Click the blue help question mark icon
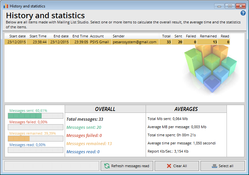Image resolution: width=249 pixels, height=175 pixels. (x=243, y=13)
